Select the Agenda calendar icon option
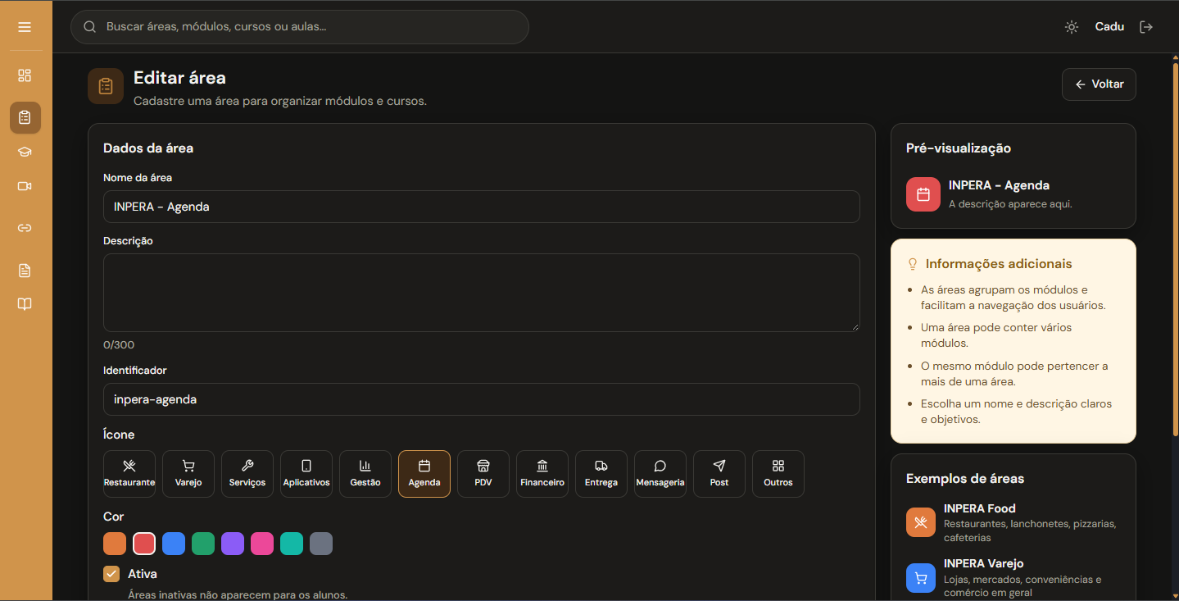The width and height of the screenshot is (1179, 601). (424, 474)
